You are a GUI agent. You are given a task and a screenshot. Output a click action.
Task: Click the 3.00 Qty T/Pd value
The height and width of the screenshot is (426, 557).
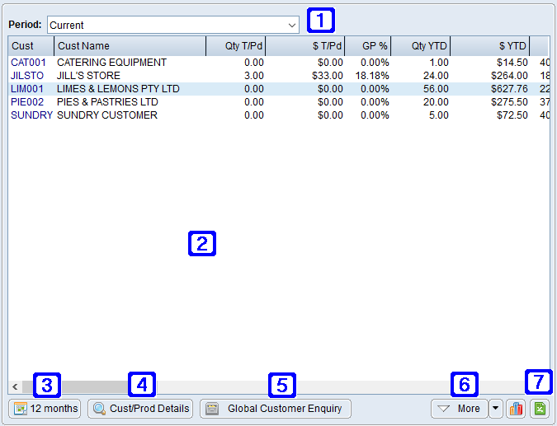point(254,76)
